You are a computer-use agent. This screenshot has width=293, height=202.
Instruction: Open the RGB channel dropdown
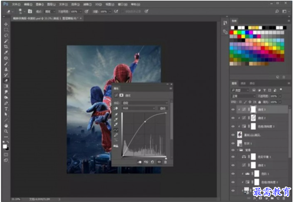pos(139,108)
